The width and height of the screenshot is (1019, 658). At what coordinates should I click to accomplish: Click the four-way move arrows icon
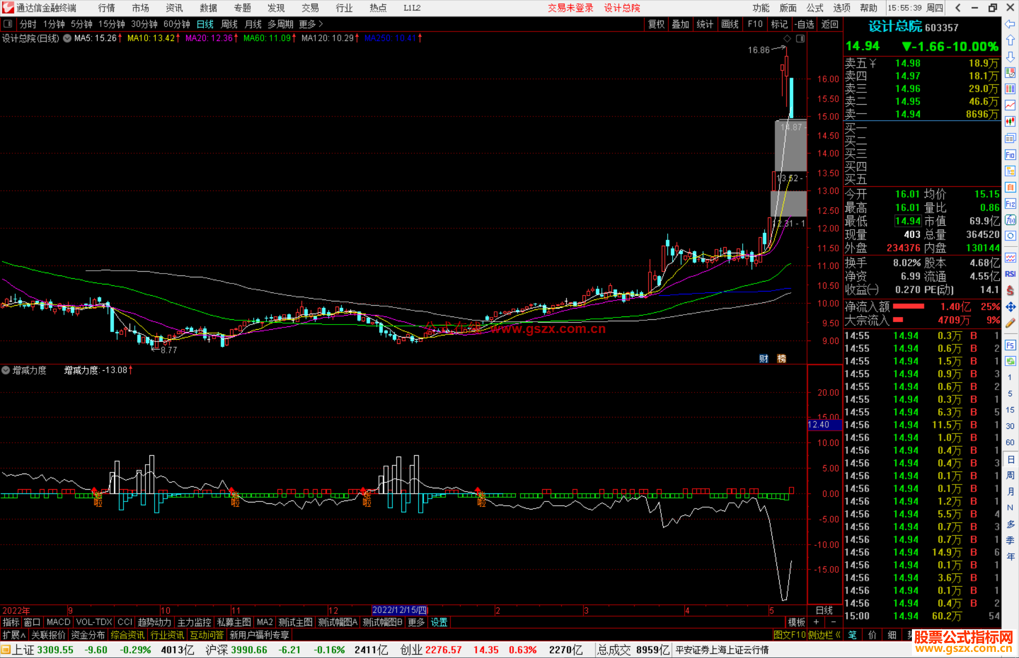(1010, 307)
